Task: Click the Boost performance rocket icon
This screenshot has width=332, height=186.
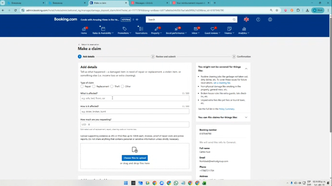Action: [176, 29]
